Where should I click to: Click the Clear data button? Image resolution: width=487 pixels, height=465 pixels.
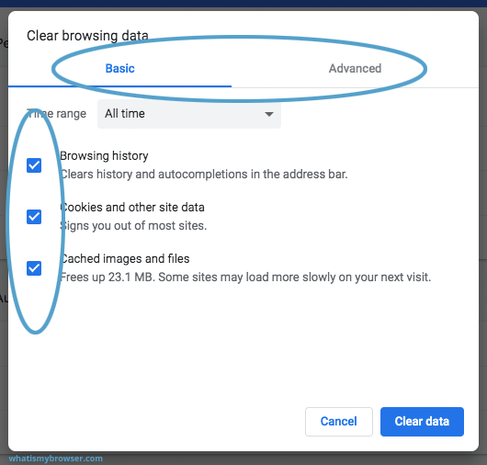coord(422,422)
